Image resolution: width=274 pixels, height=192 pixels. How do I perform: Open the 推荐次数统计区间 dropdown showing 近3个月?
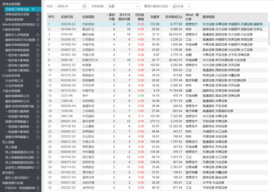point(181,6)
